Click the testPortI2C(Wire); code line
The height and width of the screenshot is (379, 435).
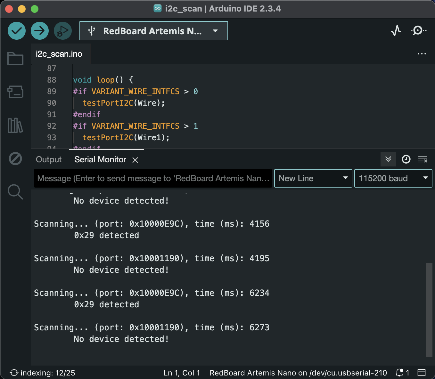(124, 103)
